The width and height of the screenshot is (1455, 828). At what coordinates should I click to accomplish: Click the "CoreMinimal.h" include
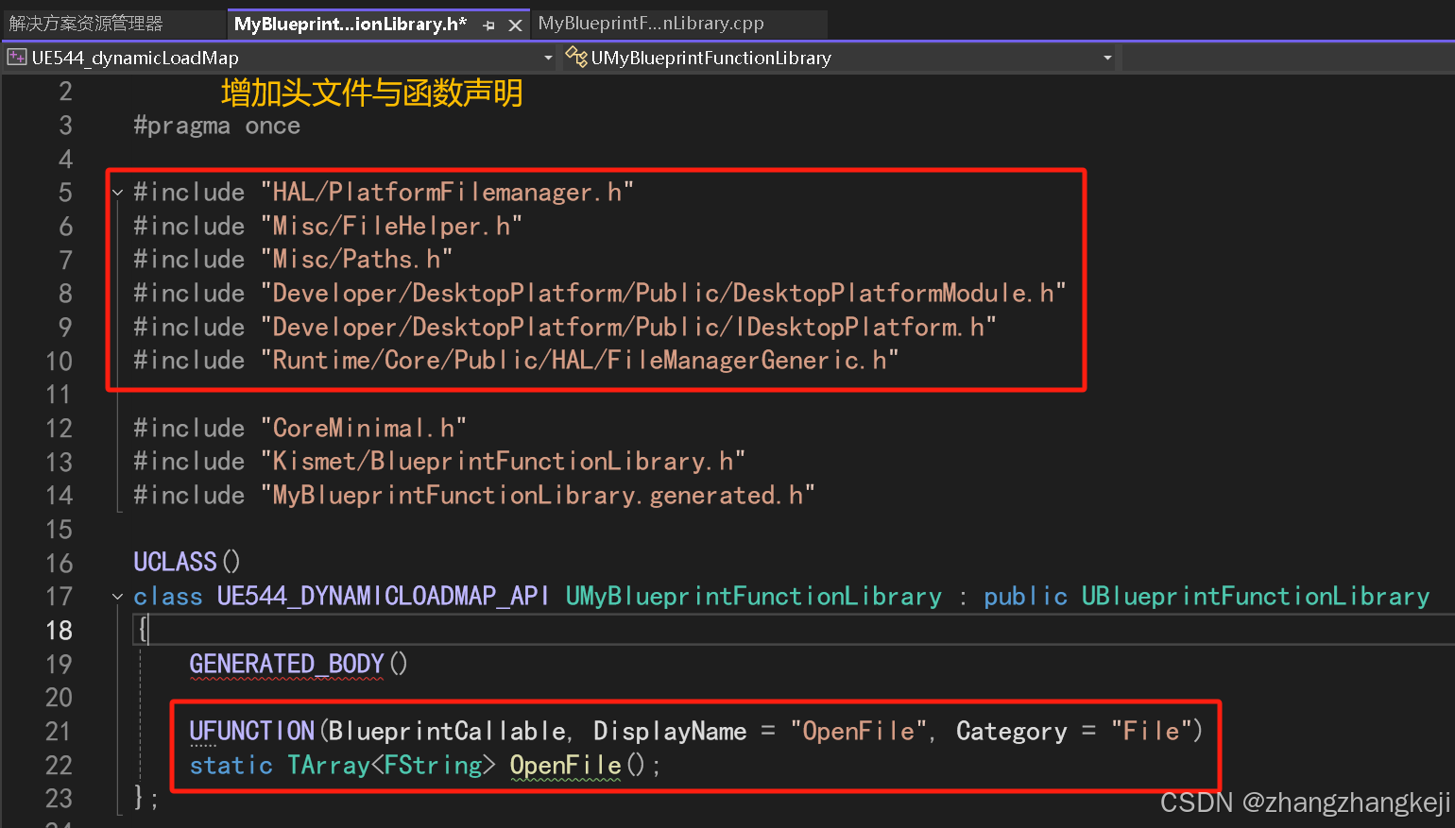364,429
